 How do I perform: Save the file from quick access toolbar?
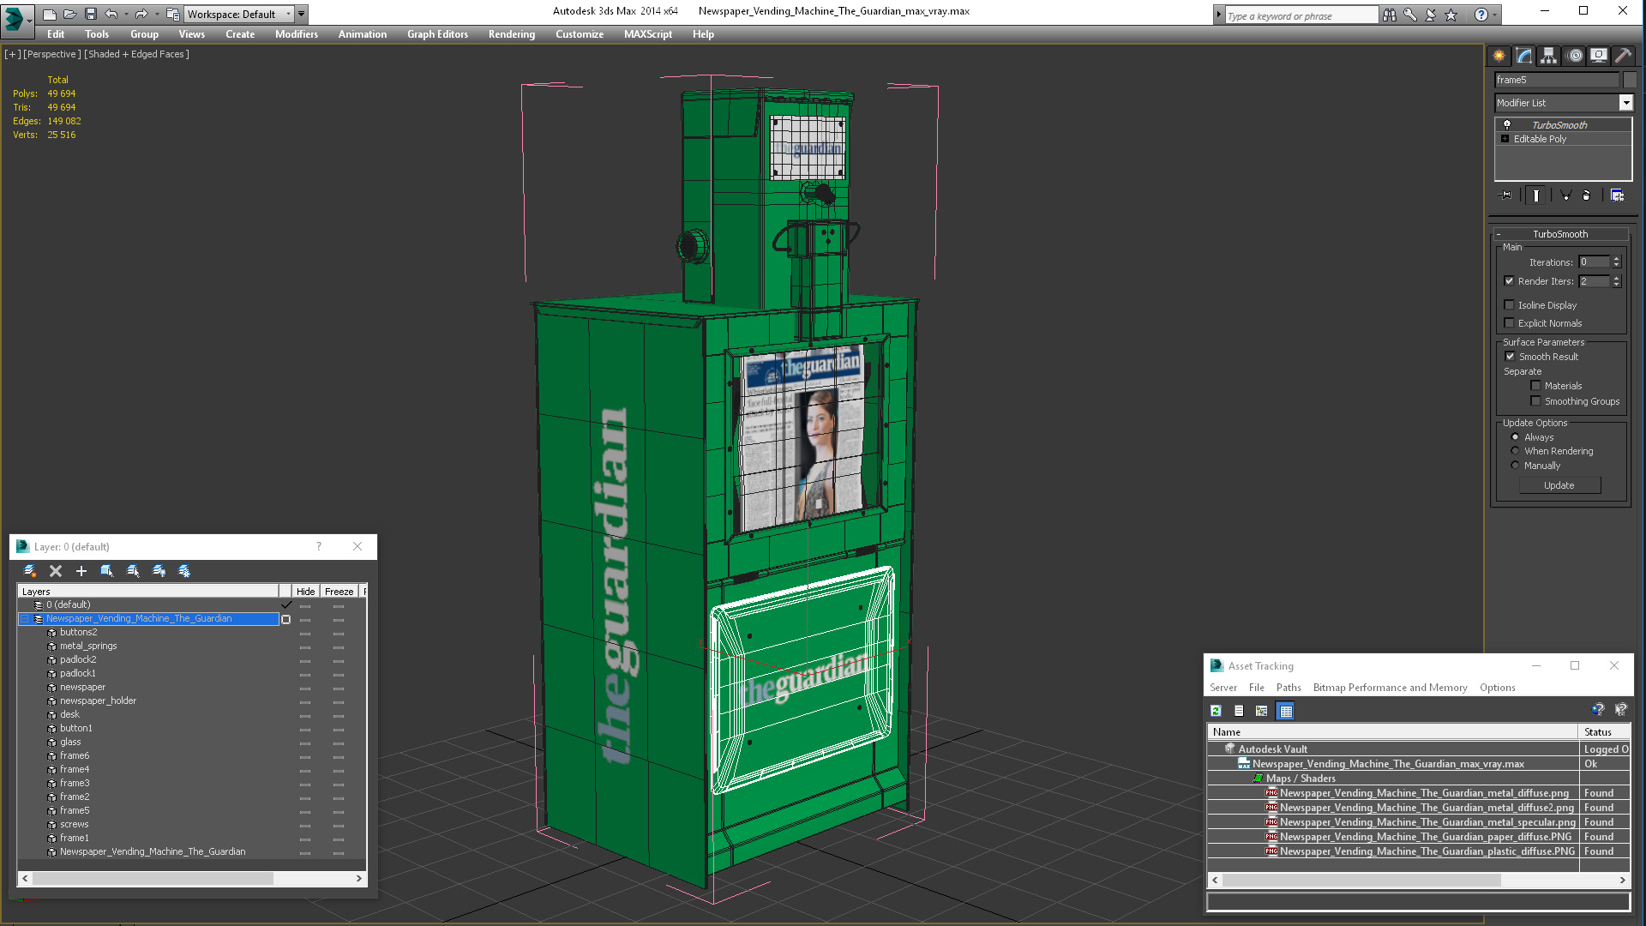coord(90,15)
